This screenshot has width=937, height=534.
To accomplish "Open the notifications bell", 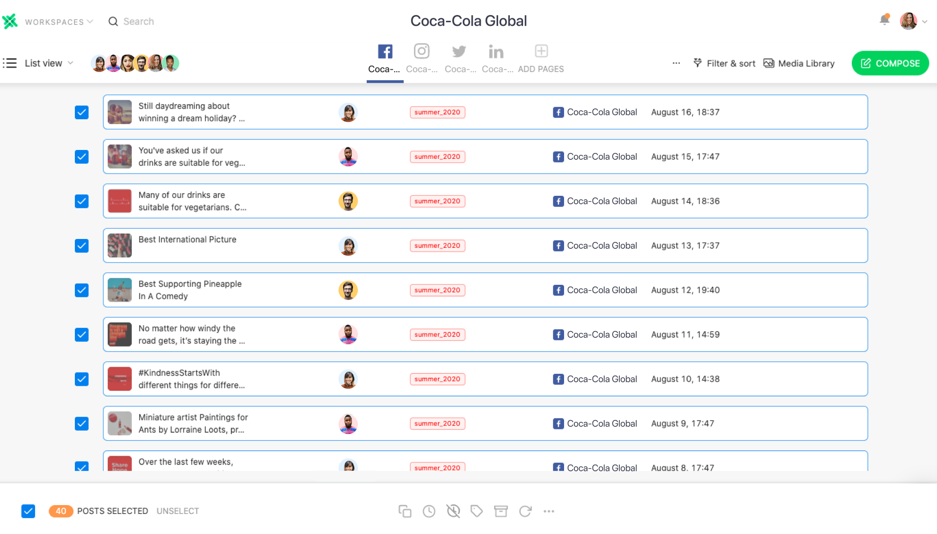I will (884, 20).
